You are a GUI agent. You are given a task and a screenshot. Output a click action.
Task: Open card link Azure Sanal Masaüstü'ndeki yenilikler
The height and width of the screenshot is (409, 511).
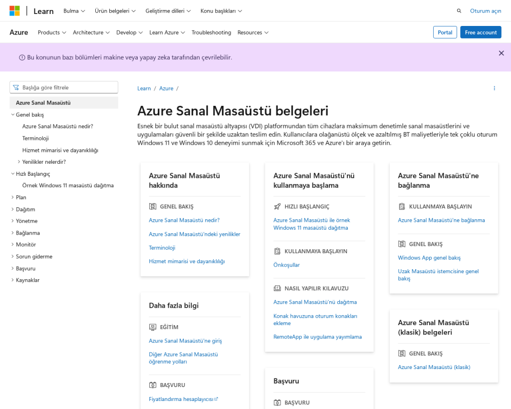[195, 234]
